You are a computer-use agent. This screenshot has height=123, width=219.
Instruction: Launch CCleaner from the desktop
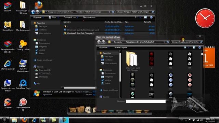pyautogui.click(x=8, y=104)
